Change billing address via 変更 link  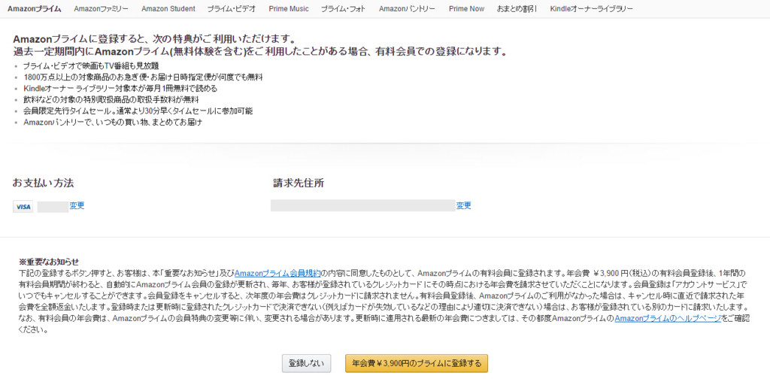(463, 206)
